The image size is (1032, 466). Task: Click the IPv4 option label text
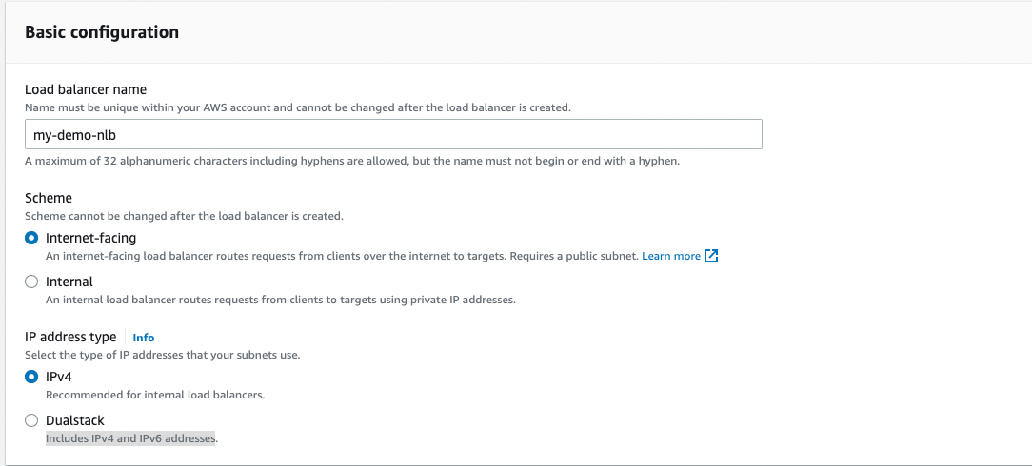pos(59,377)
